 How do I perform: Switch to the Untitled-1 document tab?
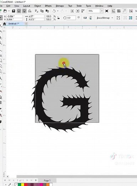(x=14, y=24)
